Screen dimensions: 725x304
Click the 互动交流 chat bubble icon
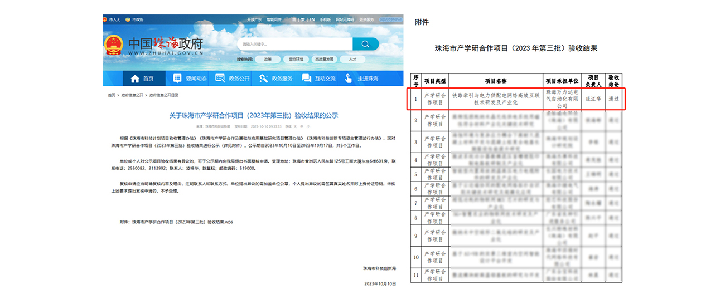point(306,79)
